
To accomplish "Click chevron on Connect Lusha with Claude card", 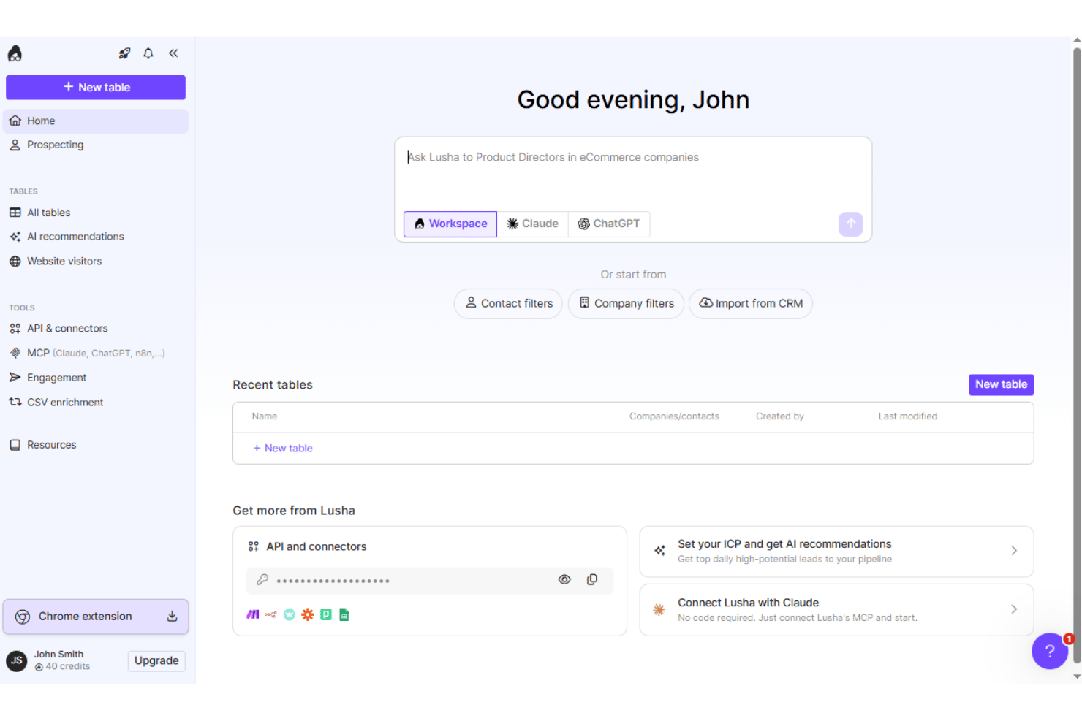I will 1014,610.
